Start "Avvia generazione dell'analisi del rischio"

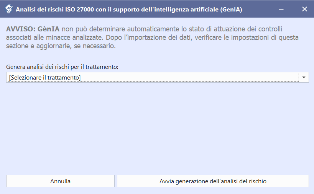tap(213, 181)
